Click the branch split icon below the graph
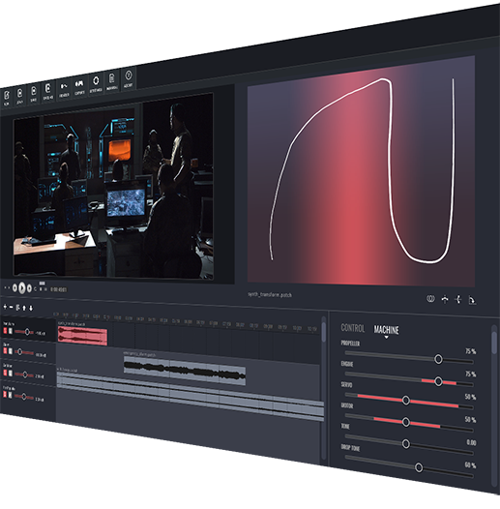500x509 pixels. [x=458, y=299]
